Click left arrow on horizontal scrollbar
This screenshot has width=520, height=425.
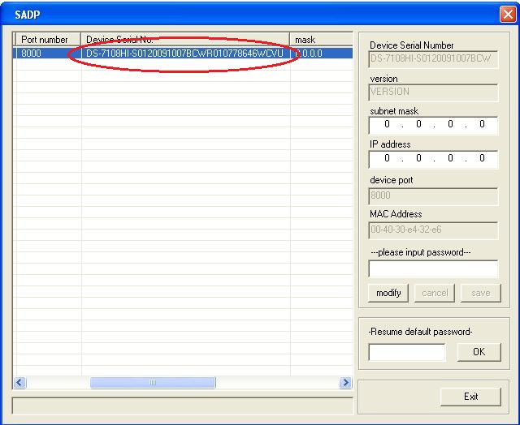point(19,383)
